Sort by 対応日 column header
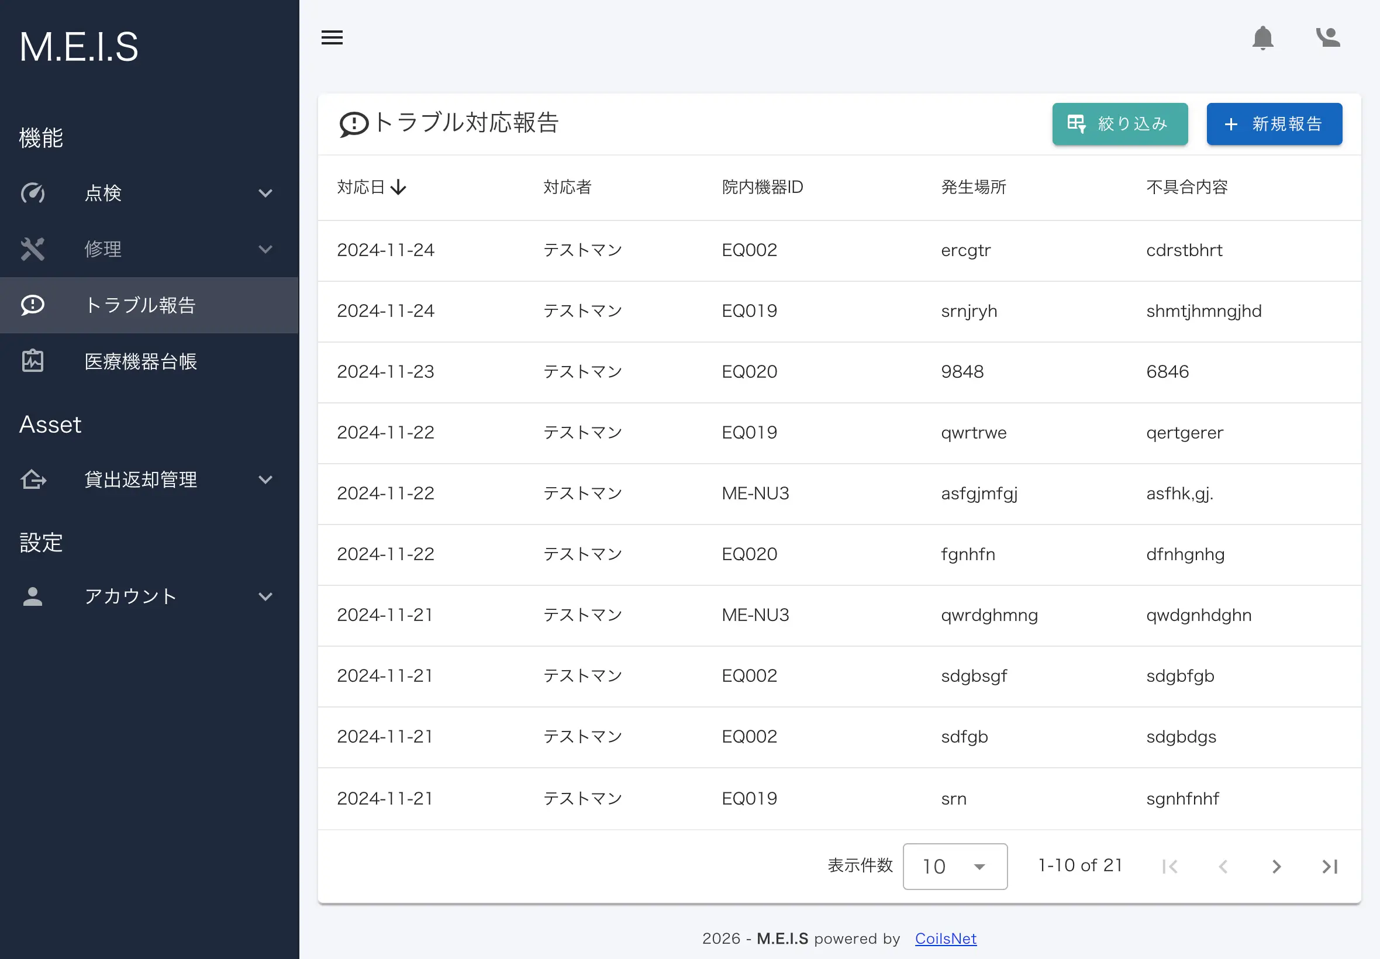The image size is (1380, 959). click(361, 188)
